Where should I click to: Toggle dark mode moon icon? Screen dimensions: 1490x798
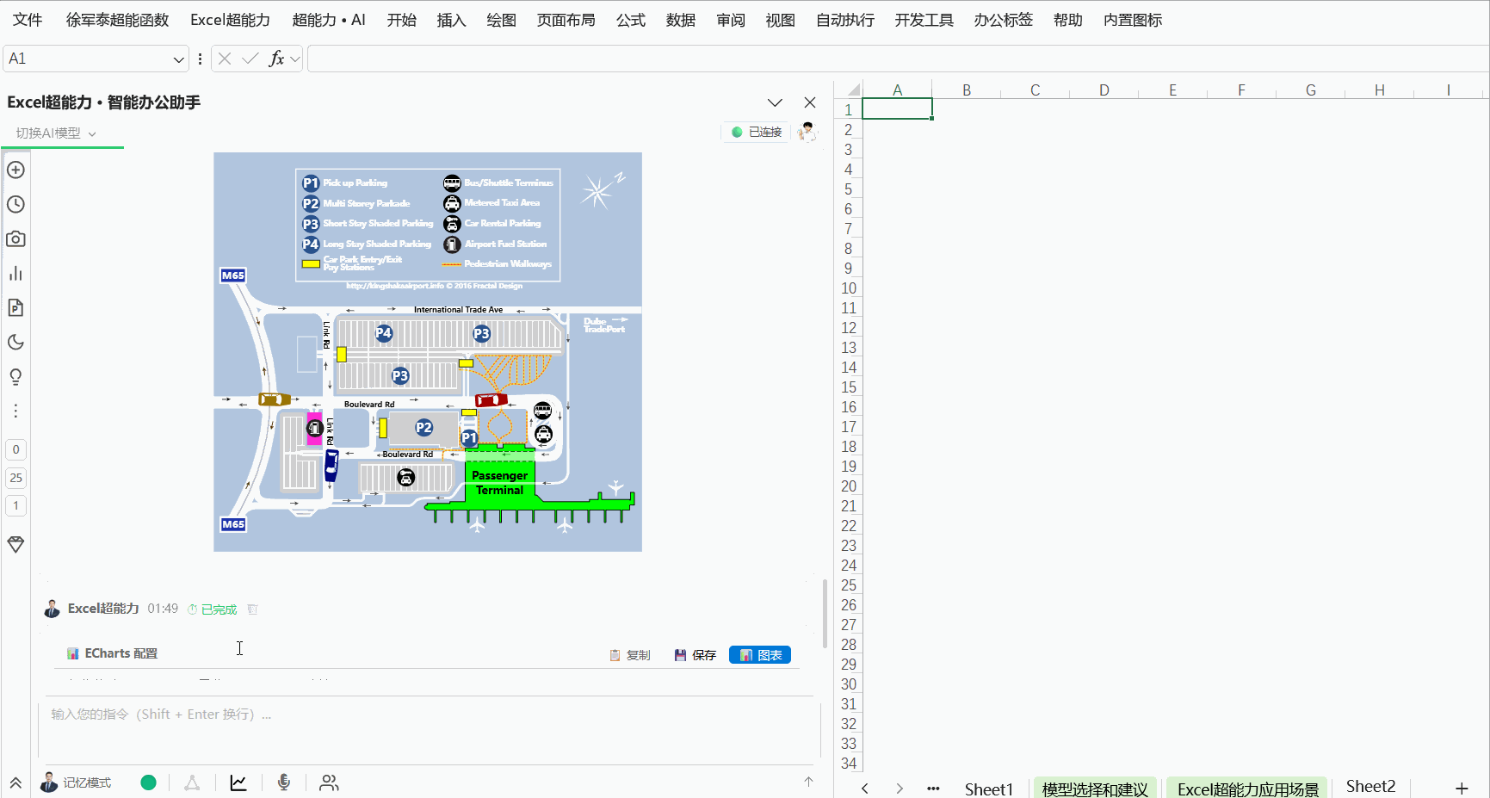pos(15,342)
